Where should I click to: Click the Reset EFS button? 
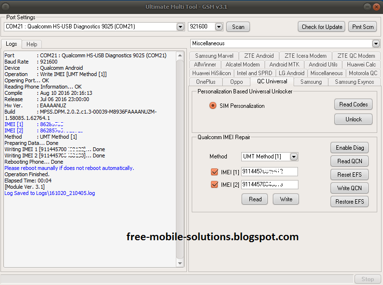click(x=349, y=175)
